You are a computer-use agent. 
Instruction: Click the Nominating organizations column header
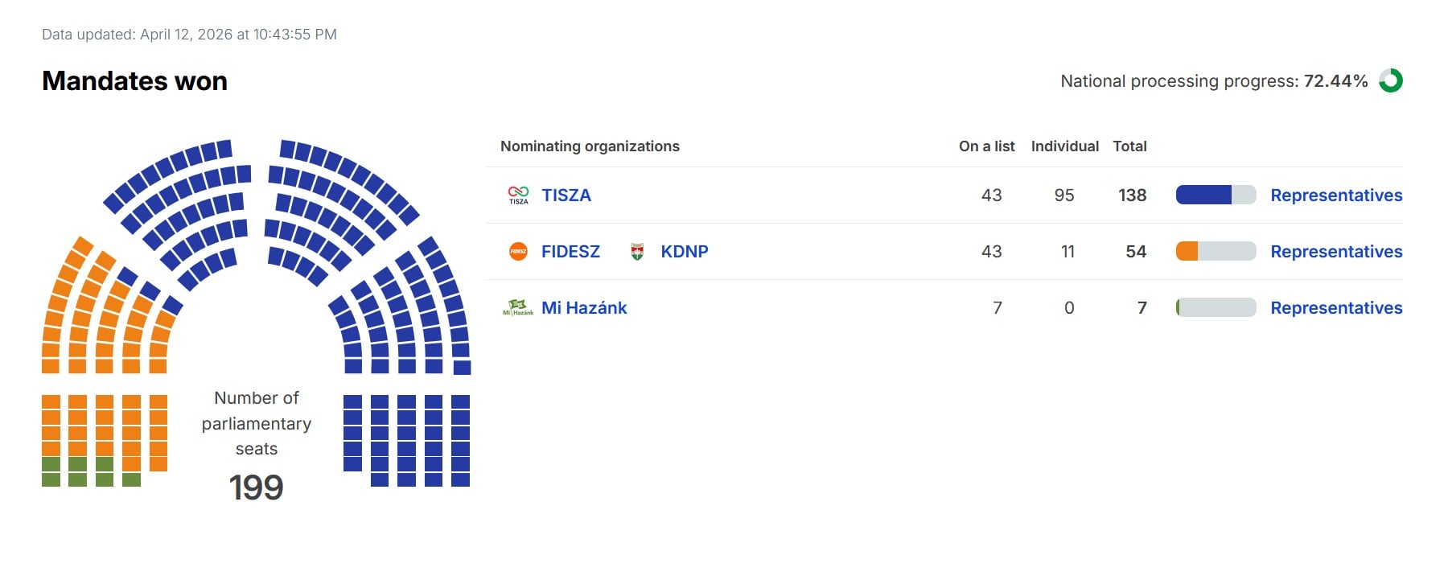click(590, 146)
